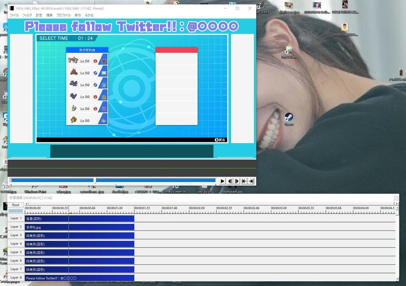The height and width of the screenshot is (286, 406).
Task: Select the 手持ち.jpg object on Layer 2
Action: [80, 227]
